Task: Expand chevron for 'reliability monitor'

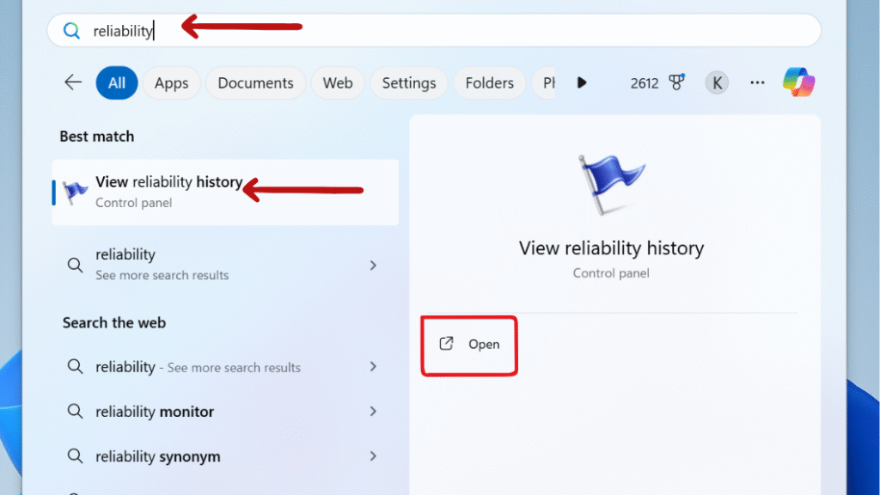Action: click(373, 412)
